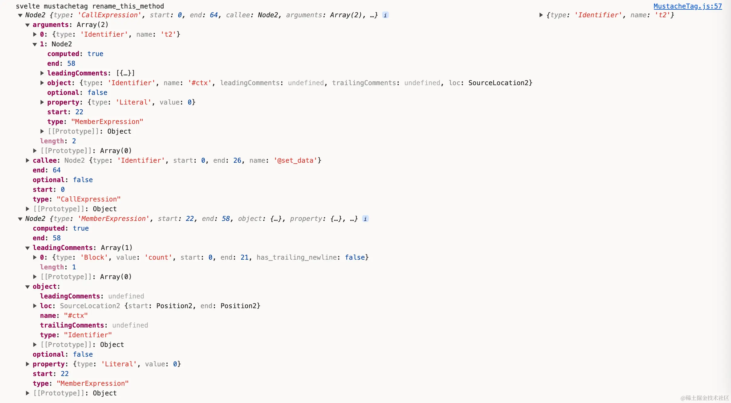The width and height of the screenshot is (731, 403).
Task: Expand property Literal value 0 under argument 1
Action: [42, 102]
